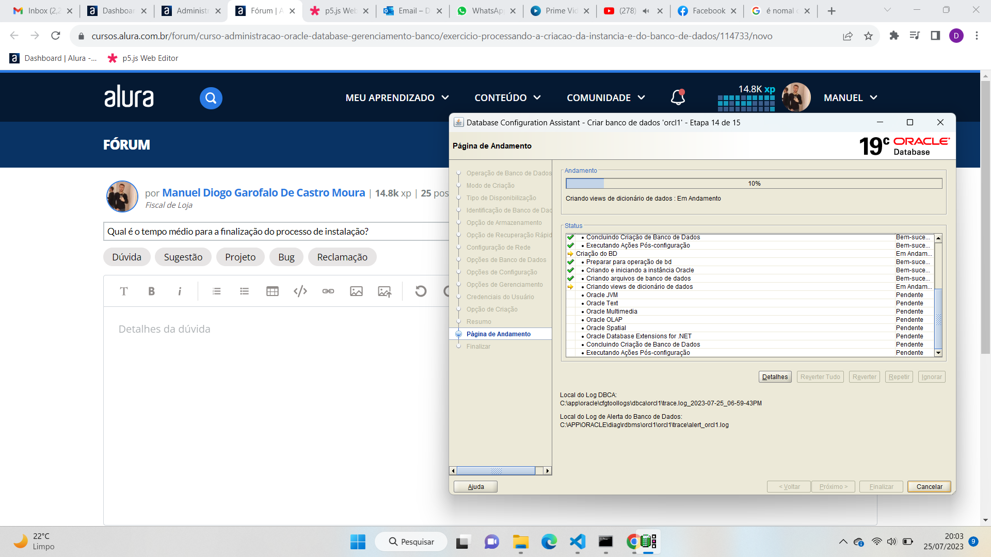991x557 pixels.
Task: Open Microsoft Edge from taskbar
Action: 549,542
